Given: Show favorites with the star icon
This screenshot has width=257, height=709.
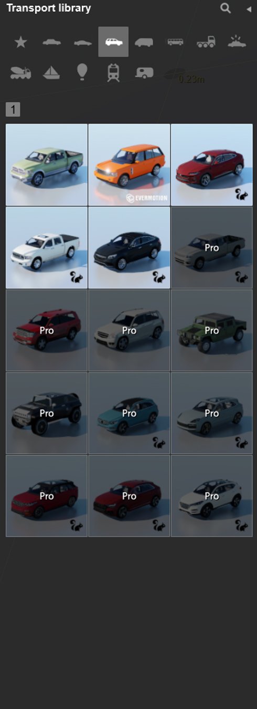Looking at the screenshot, I should coord(20,42).
